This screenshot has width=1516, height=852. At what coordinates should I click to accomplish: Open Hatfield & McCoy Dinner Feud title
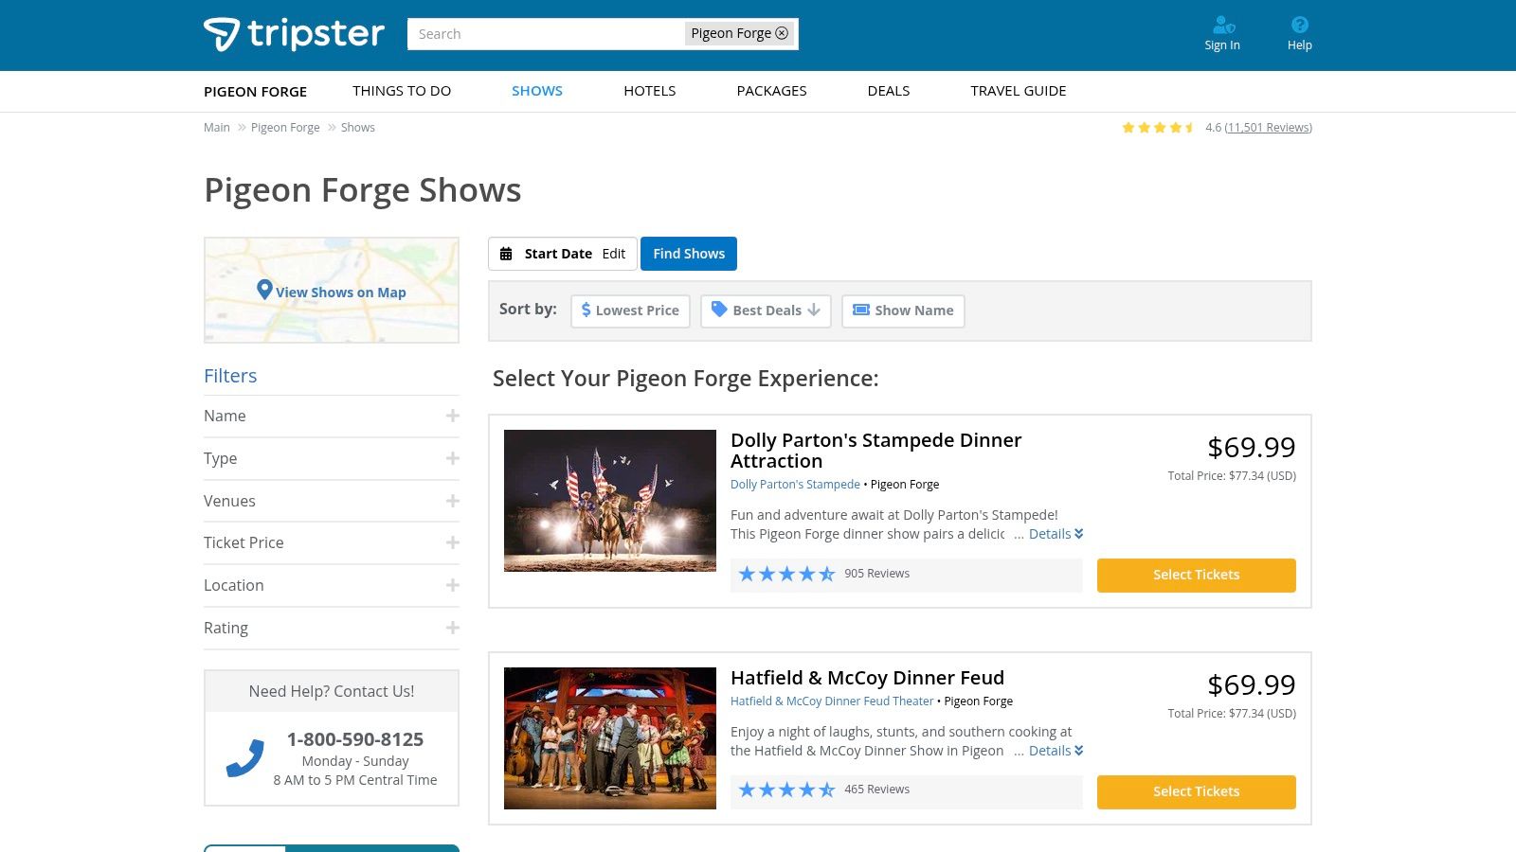pyautogui.click(x=867, y=678)
